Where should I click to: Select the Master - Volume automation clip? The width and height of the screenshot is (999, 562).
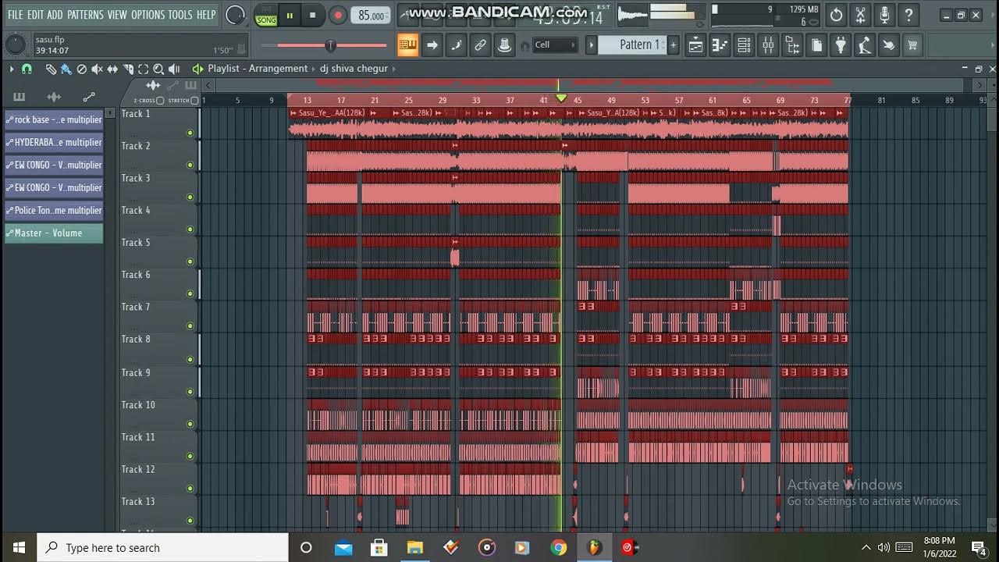[x=54, y=233]
